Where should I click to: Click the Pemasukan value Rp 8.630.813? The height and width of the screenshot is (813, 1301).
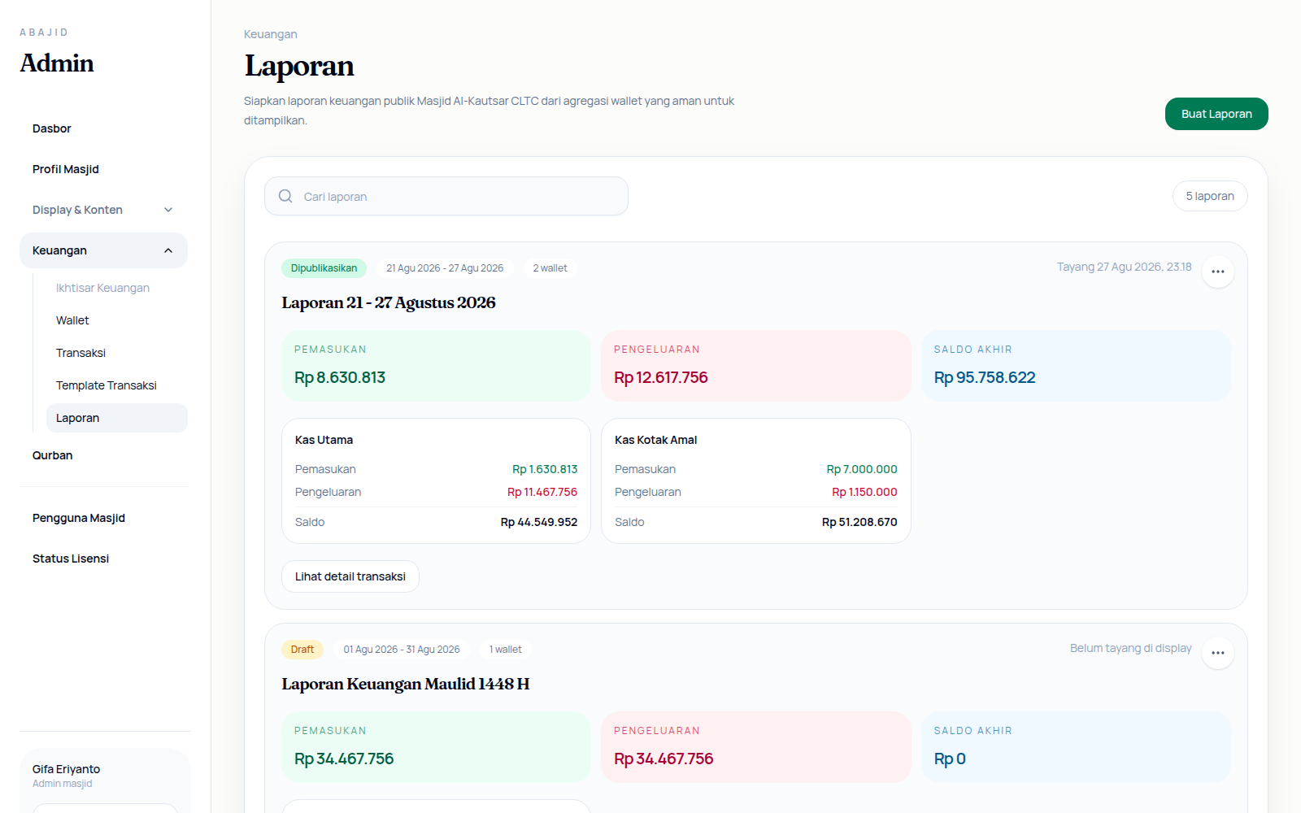coord(340,377)
